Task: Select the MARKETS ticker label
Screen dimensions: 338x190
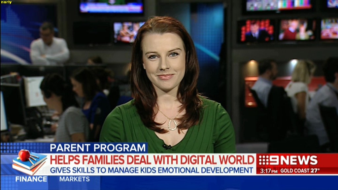Action: (74, 179)
